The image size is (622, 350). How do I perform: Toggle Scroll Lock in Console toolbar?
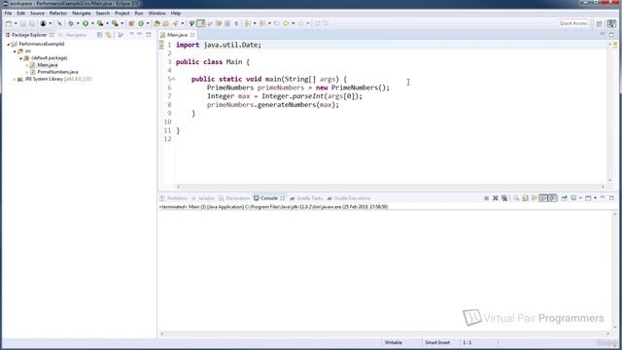(525, 198)
